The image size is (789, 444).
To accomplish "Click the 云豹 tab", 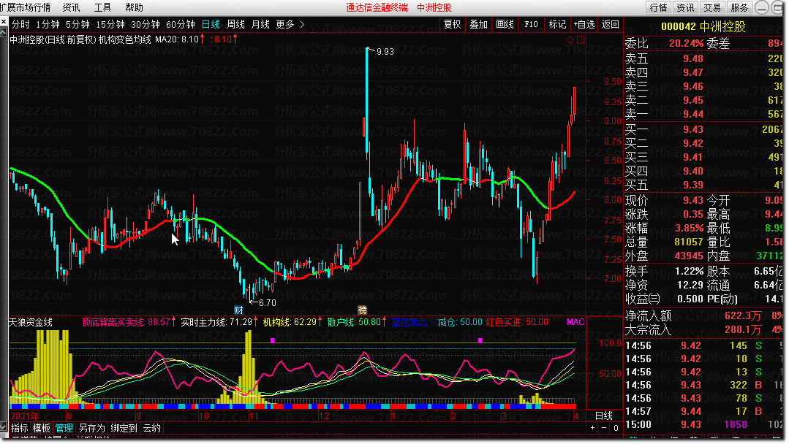I will [x=151, y=428].
